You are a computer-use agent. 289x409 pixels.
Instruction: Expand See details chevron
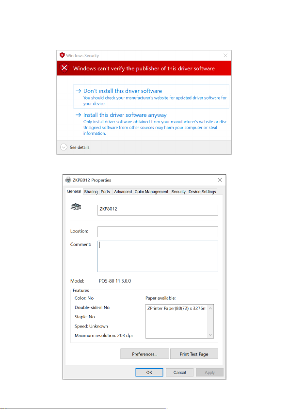64,147
